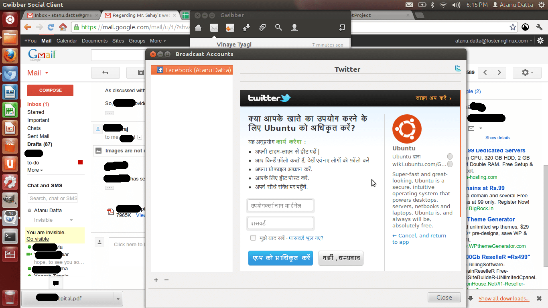This screenshot has width=548, height=308.
Task: Click the Gmail newer conversation arrow button
Action: pos(485,73)
